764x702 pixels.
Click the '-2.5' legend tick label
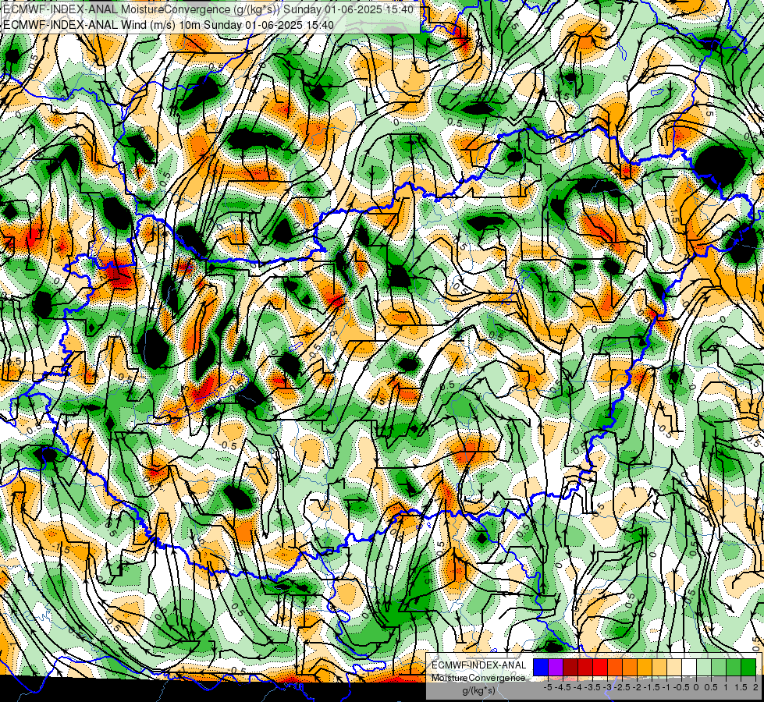(622, 687)
